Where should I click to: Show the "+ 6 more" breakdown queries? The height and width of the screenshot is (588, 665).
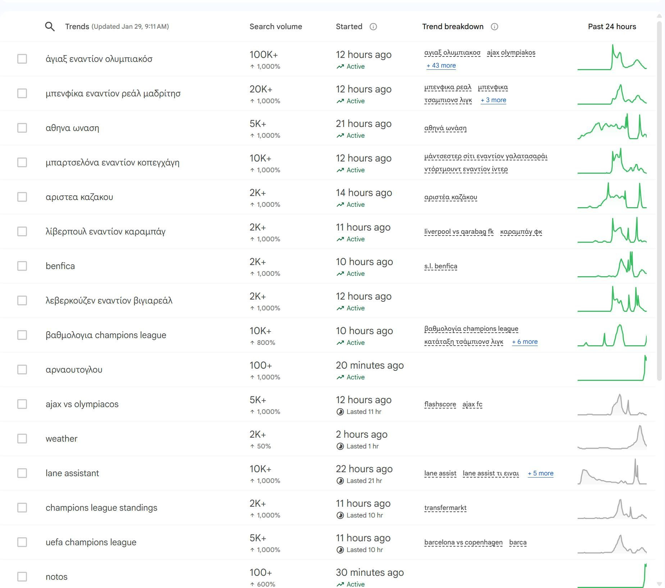pos(525,342)
